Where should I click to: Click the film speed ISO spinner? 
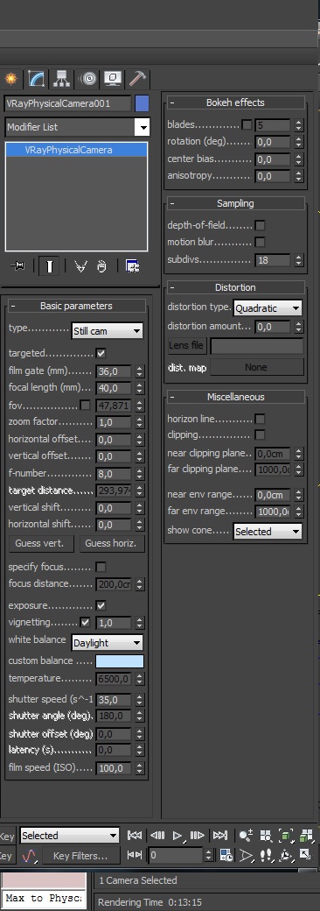(139, 768)
